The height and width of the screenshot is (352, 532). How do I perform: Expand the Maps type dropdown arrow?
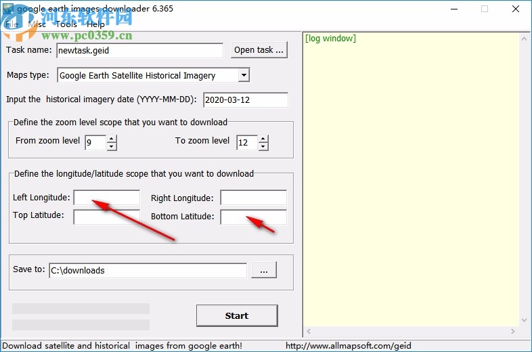[244, 75]
